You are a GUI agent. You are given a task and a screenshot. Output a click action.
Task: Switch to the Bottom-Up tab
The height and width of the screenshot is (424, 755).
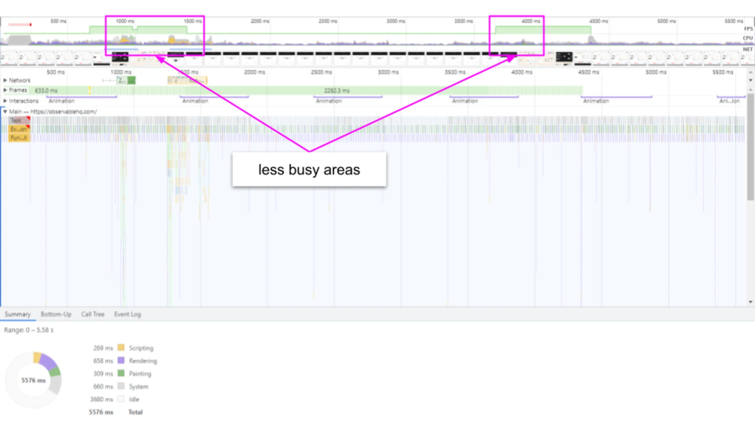click(x=56, y=314)
